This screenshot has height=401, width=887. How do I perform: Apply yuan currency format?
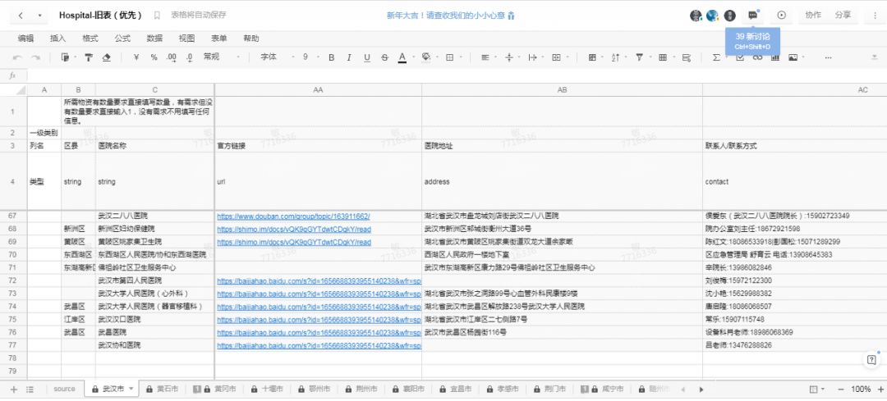tap(136, 57)
